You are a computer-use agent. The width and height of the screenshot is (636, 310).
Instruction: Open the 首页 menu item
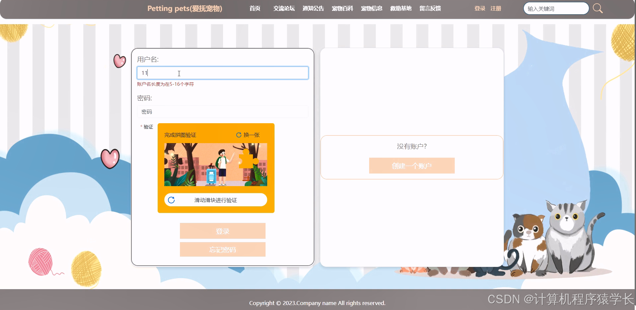(255, 8)
